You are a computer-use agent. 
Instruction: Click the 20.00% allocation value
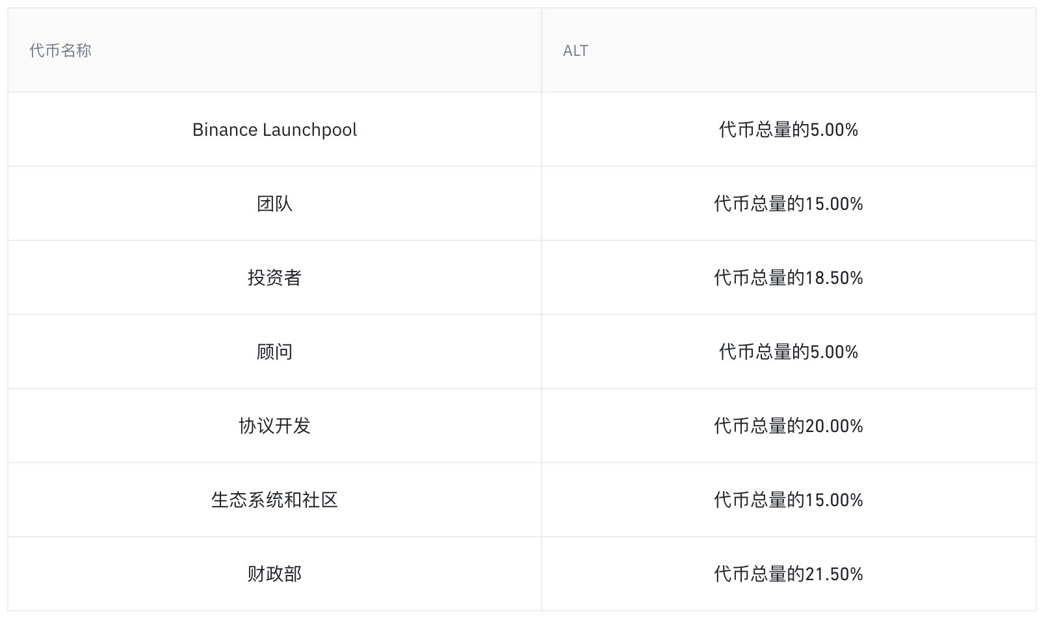789,426
